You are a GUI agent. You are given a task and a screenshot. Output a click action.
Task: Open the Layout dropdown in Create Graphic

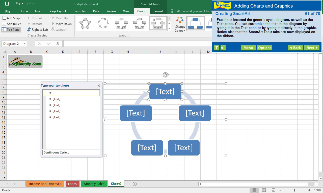pyautogui.click(x=59, y=29)
